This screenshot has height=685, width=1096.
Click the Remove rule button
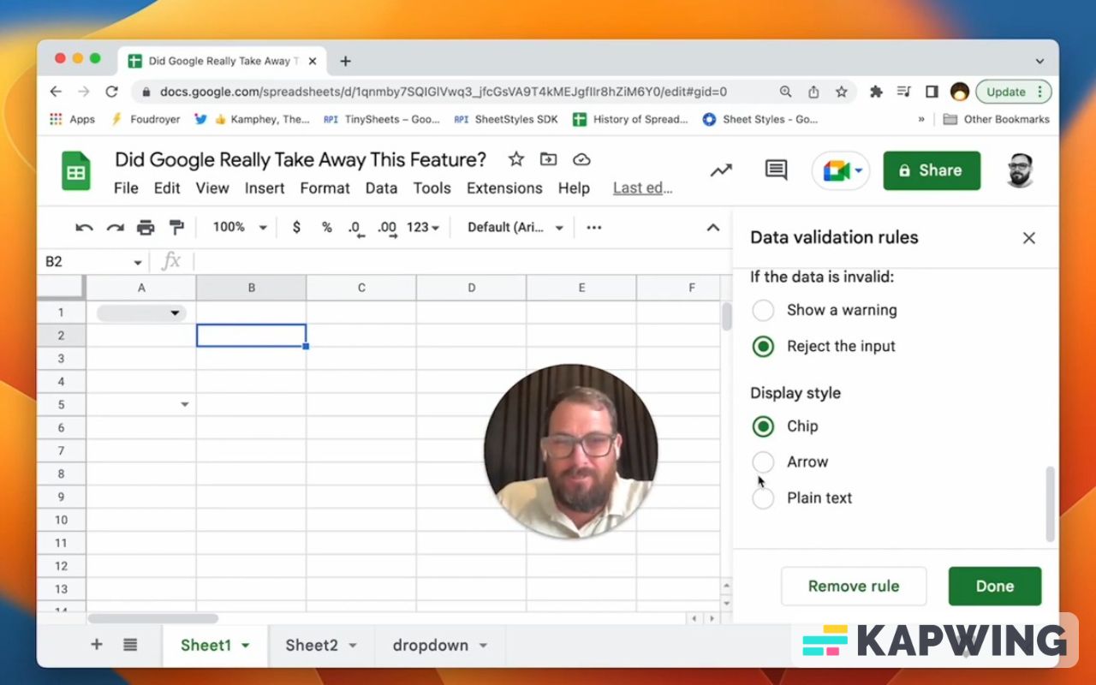point(854,587)
